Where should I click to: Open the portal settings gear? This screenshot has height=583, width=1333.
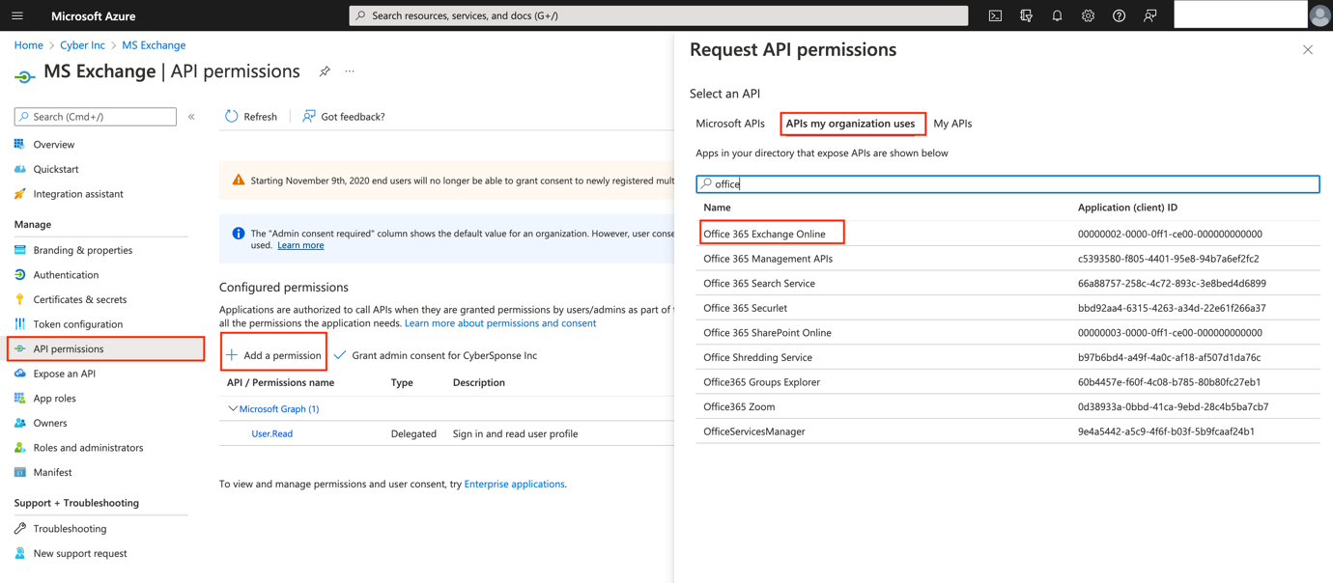[1088, 15]
